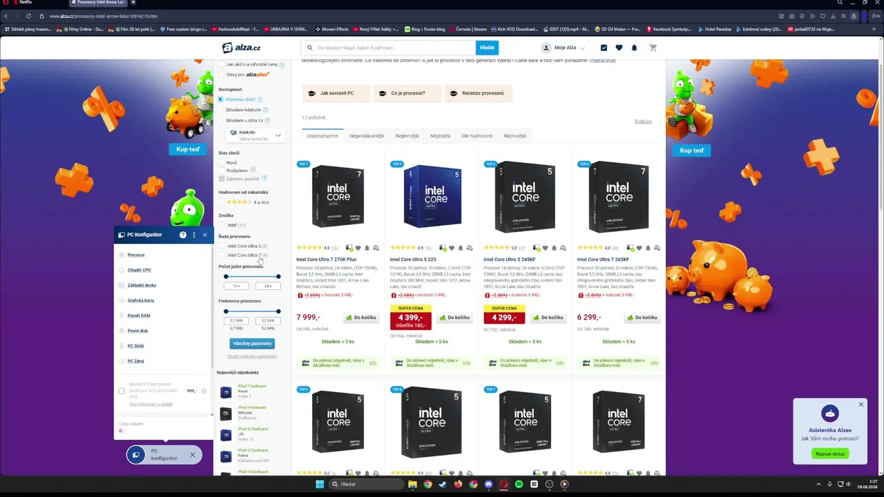
Task: Open favorites heart in site header
Action: point(619,48)
